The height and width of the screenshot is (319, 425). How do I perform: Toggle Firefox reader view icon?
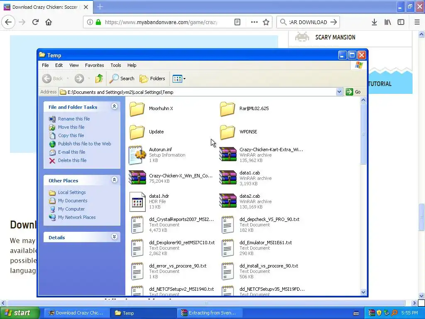[x=237, y=22]
